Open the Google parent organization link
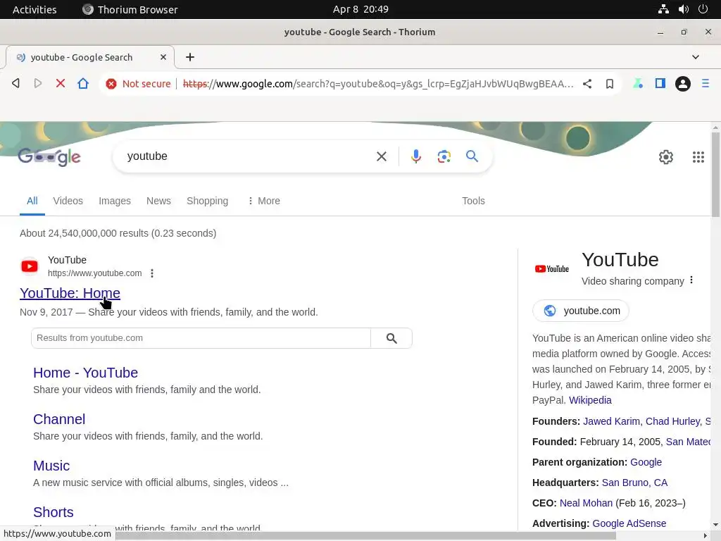721x541 pixels. click(646, 462)
